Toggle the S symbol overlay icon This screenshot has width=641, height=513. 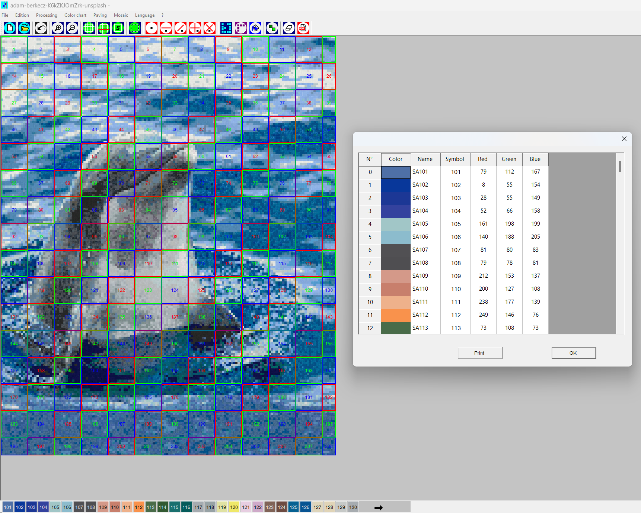(118, 28)
